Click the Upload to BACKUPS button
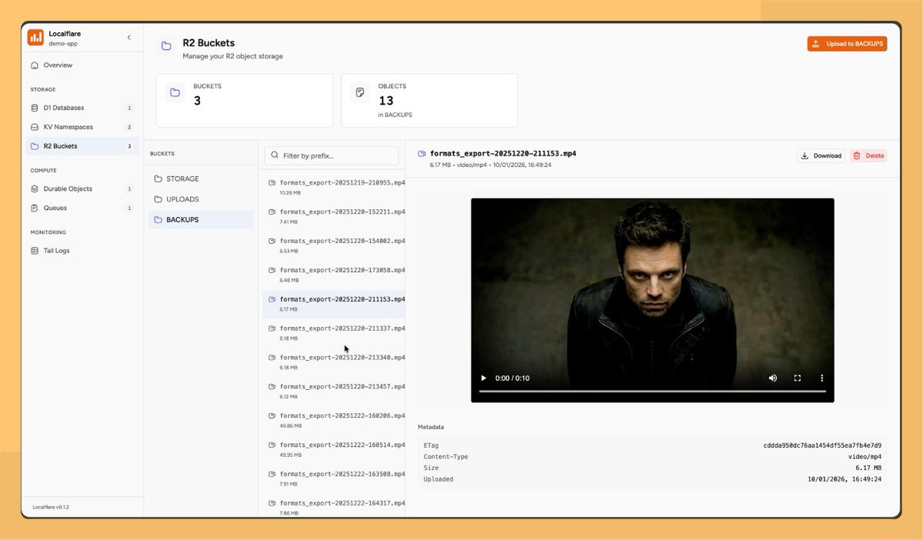The width and height of the screenshot is (923, 540). pos(847,44)
